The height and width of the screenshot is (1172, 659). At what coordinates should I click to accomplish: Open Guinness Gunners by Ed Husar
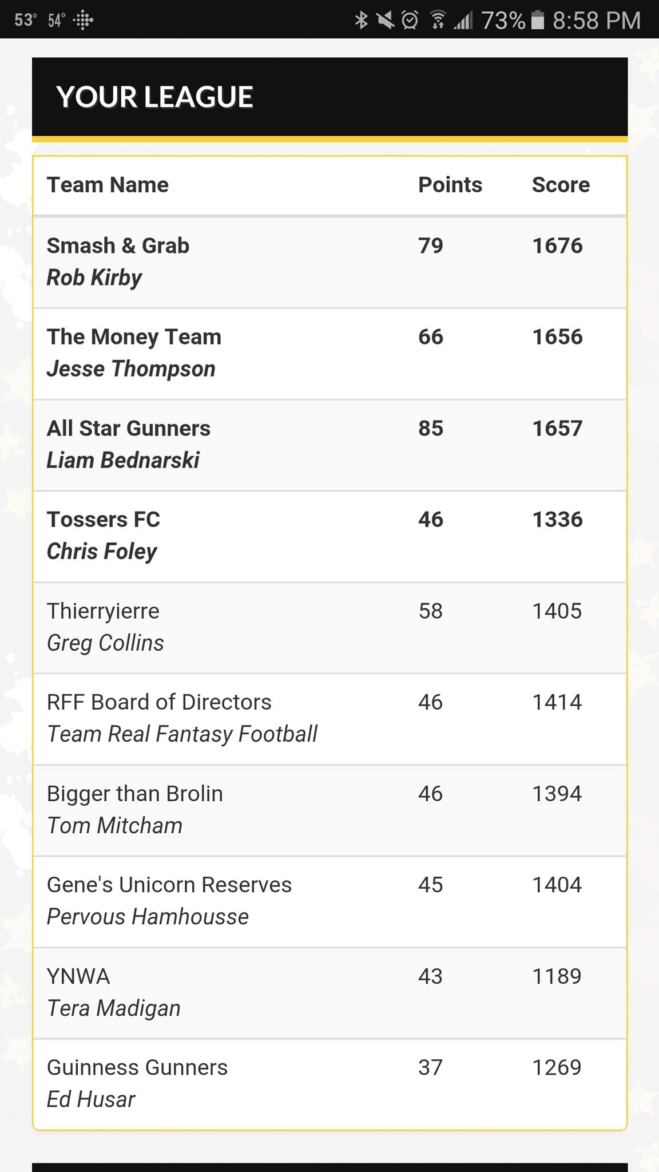click(330, 1084)
